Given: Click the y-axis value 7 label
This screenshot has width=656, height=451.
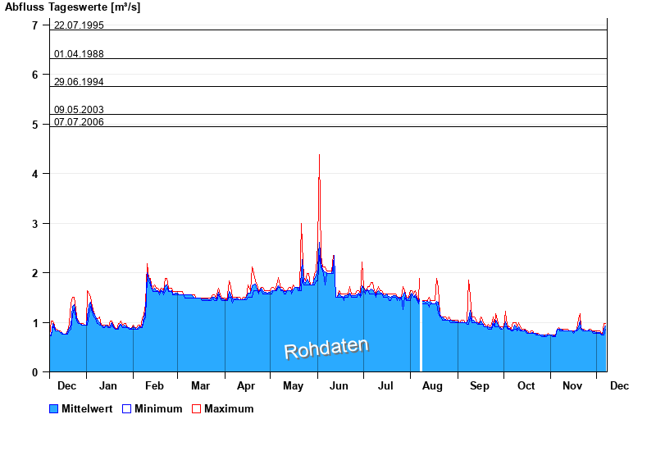Looking at the screenshot, I should 34,25.
